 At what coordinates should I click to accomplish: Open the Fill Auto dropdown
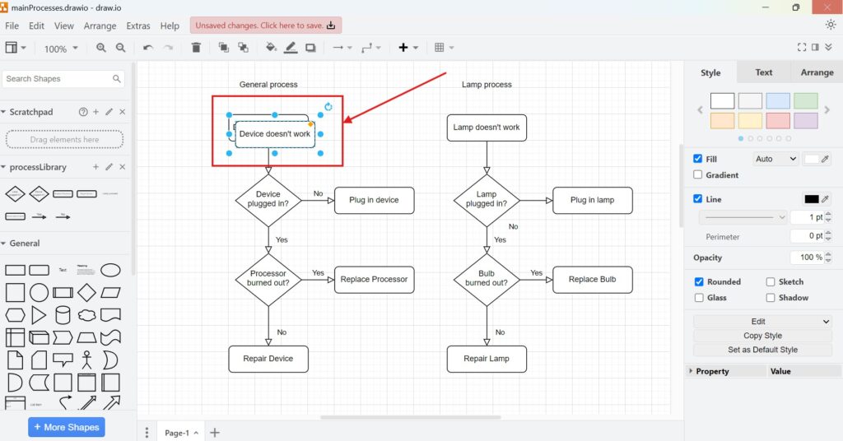tap(775, 159)
